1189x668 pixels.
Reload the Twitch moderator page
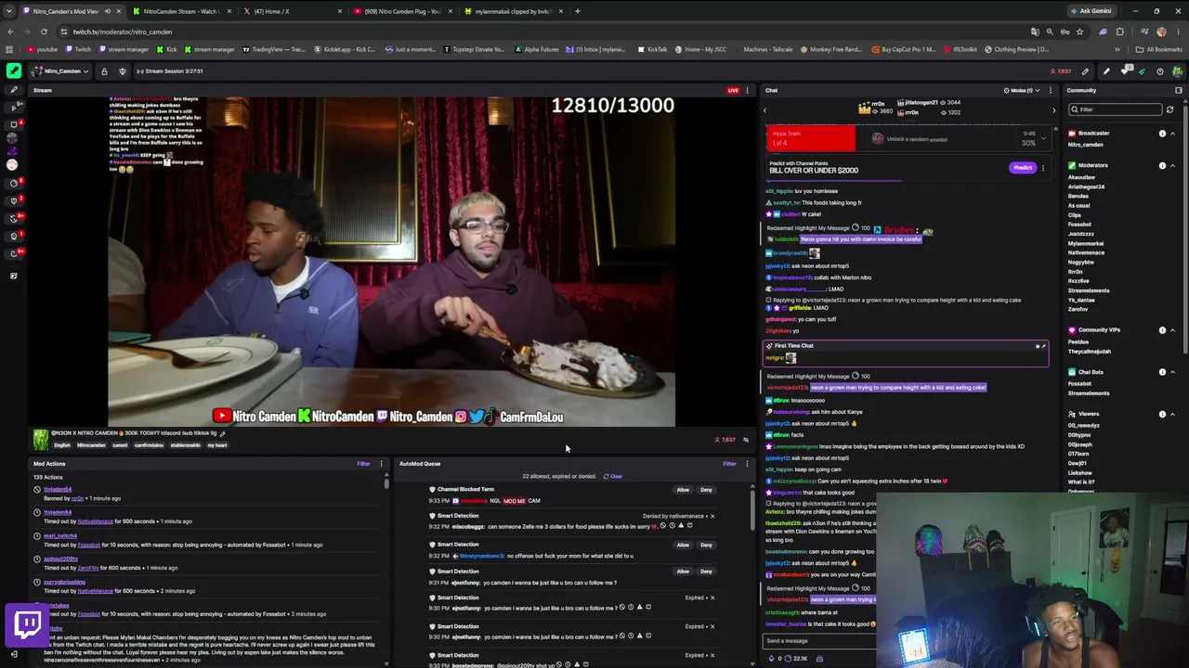click(44, 32)
